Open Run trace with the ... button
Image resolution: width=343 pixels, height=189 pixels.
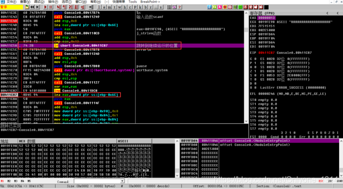point(156,7)
